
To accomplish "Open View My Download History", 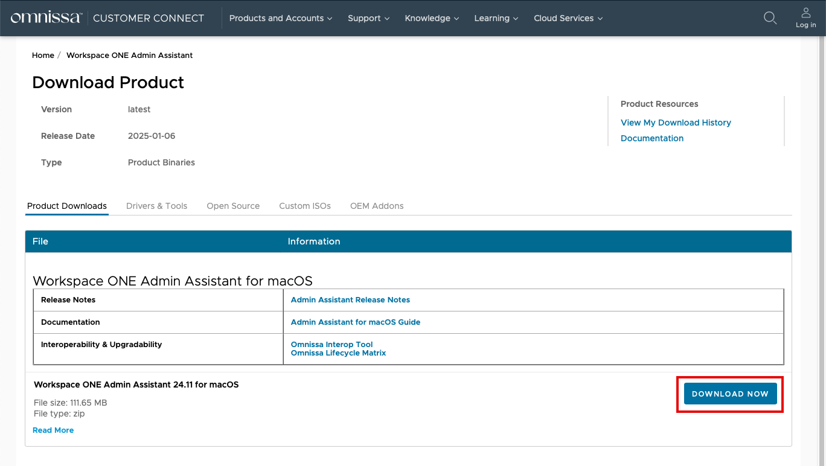I will tap(676, 123).
